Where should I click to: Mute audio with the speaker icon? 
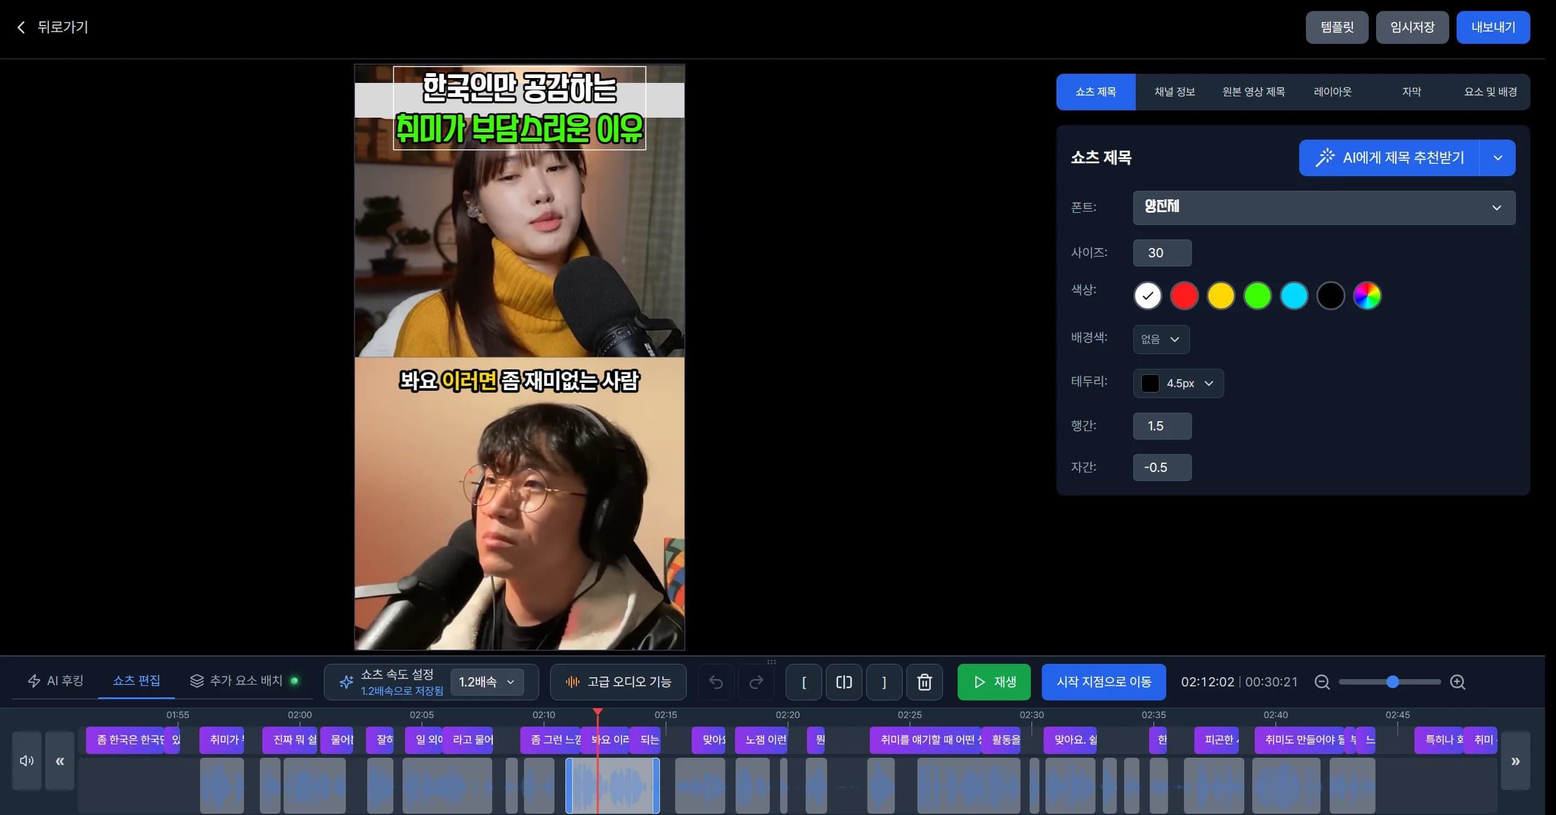(x=27, y=761)
